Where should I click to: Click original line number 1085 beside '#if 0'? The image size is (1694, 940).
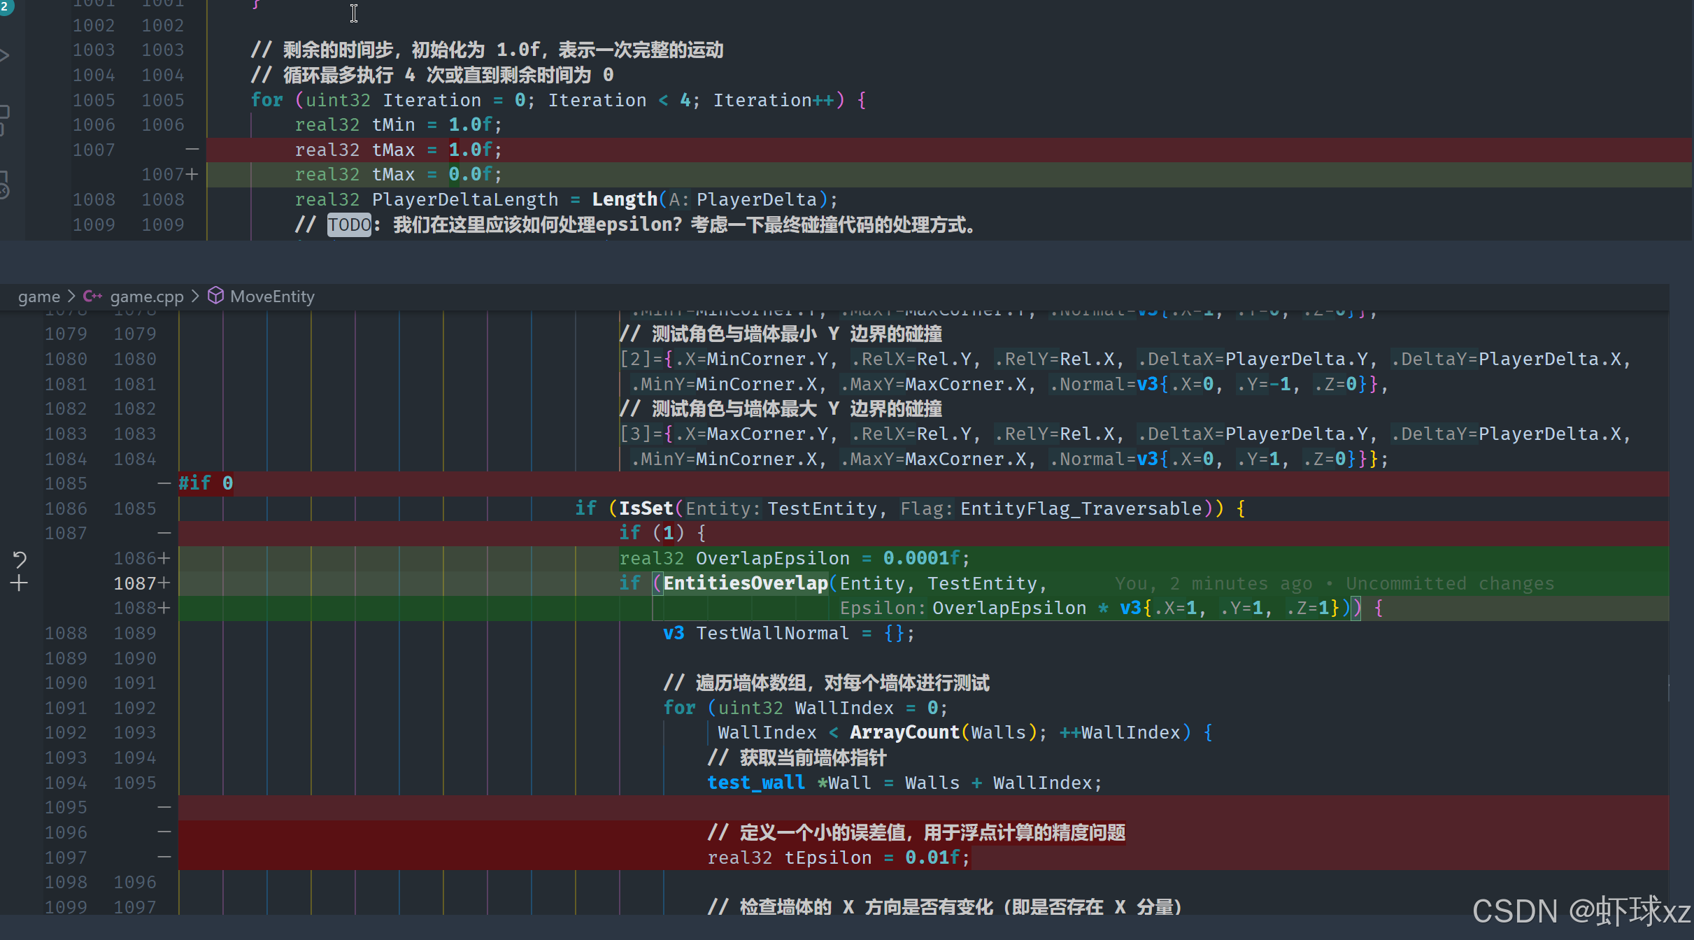[x=66, y=483]
